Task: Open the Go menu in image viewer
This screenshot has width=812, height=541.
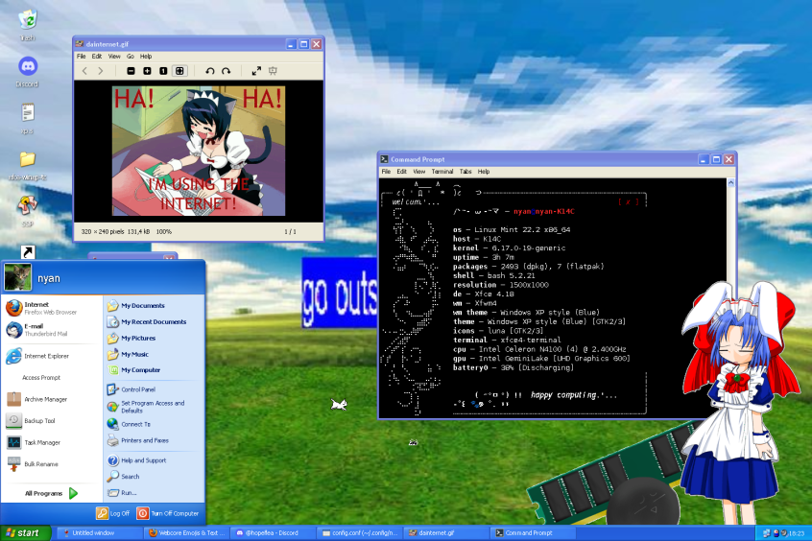Action: tap(130, 57)
